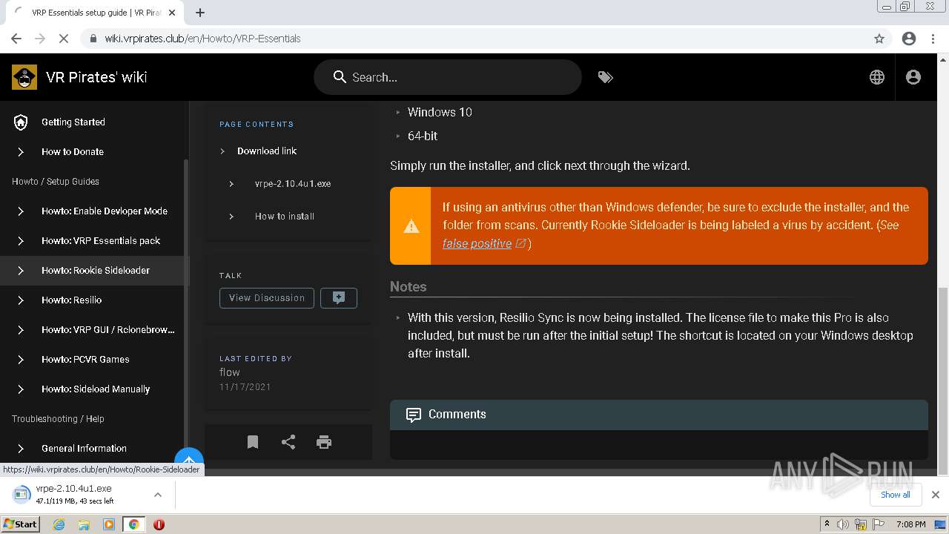
Task: Click the browser address bar URL
Action: pos(202,39)
